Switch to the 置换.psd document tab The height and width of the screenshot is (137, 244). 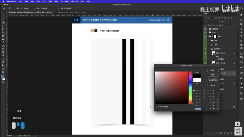72,12
